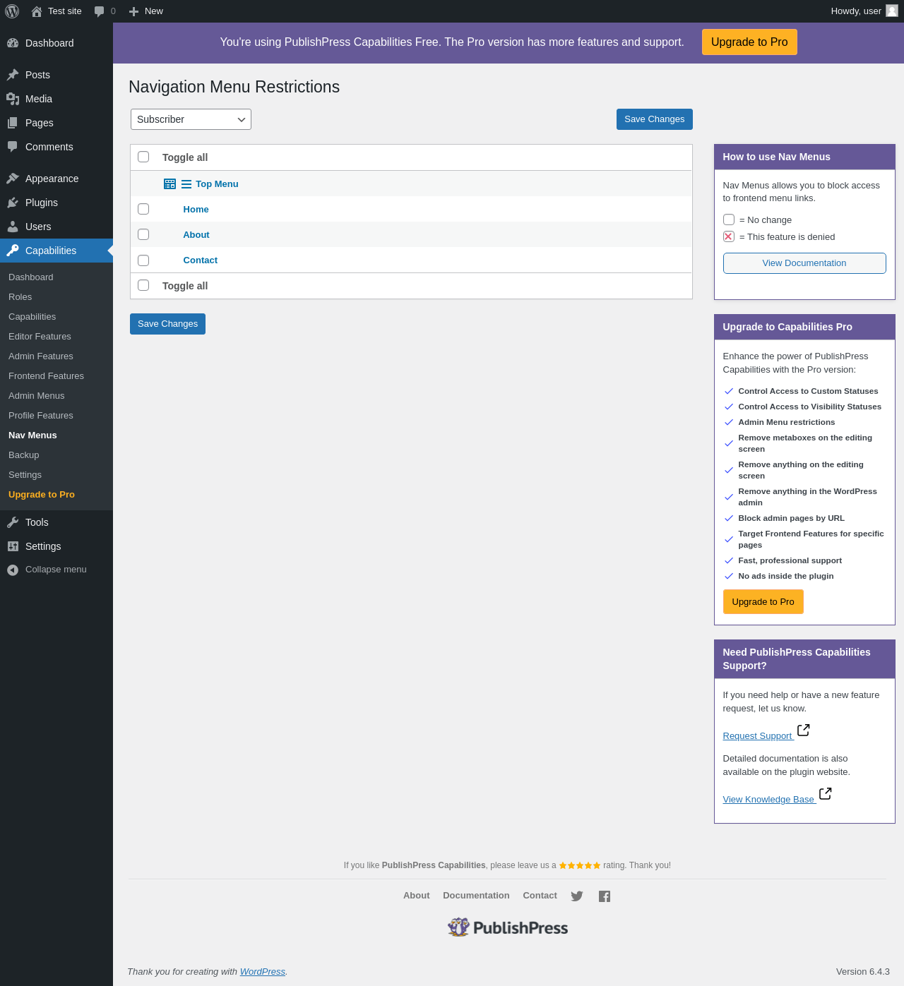The image size is (904, 986).
Task: Click the About menu item link in the list
Action: coord(196,235)
